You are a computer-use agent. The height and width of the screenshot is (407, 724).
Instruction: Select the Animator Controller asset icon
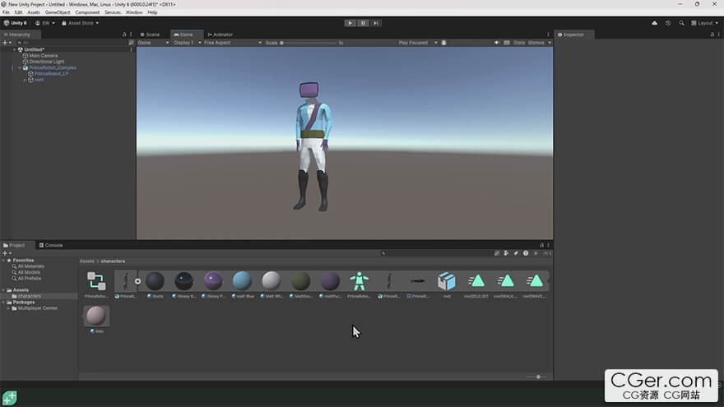point(96,281)
